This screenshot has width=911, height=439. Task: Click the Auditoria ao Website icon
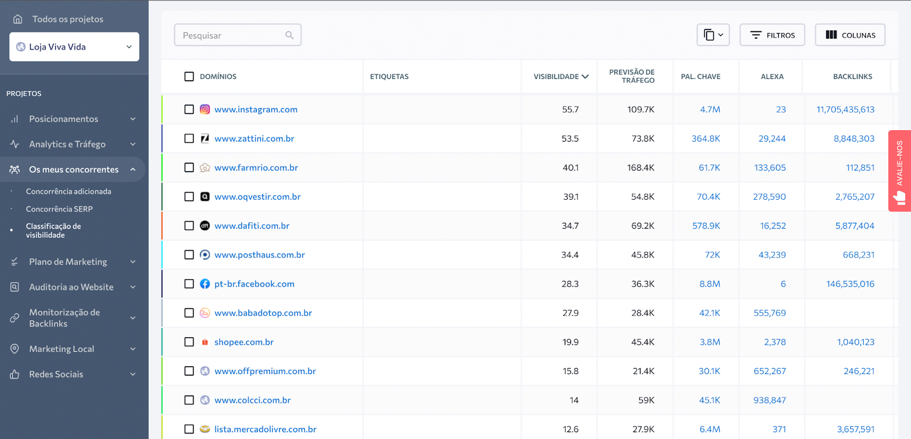pyautogui.click(x=15, y=287)
